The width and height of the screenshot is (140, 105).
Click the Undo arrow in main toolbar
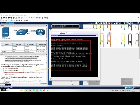pos(24,18)
